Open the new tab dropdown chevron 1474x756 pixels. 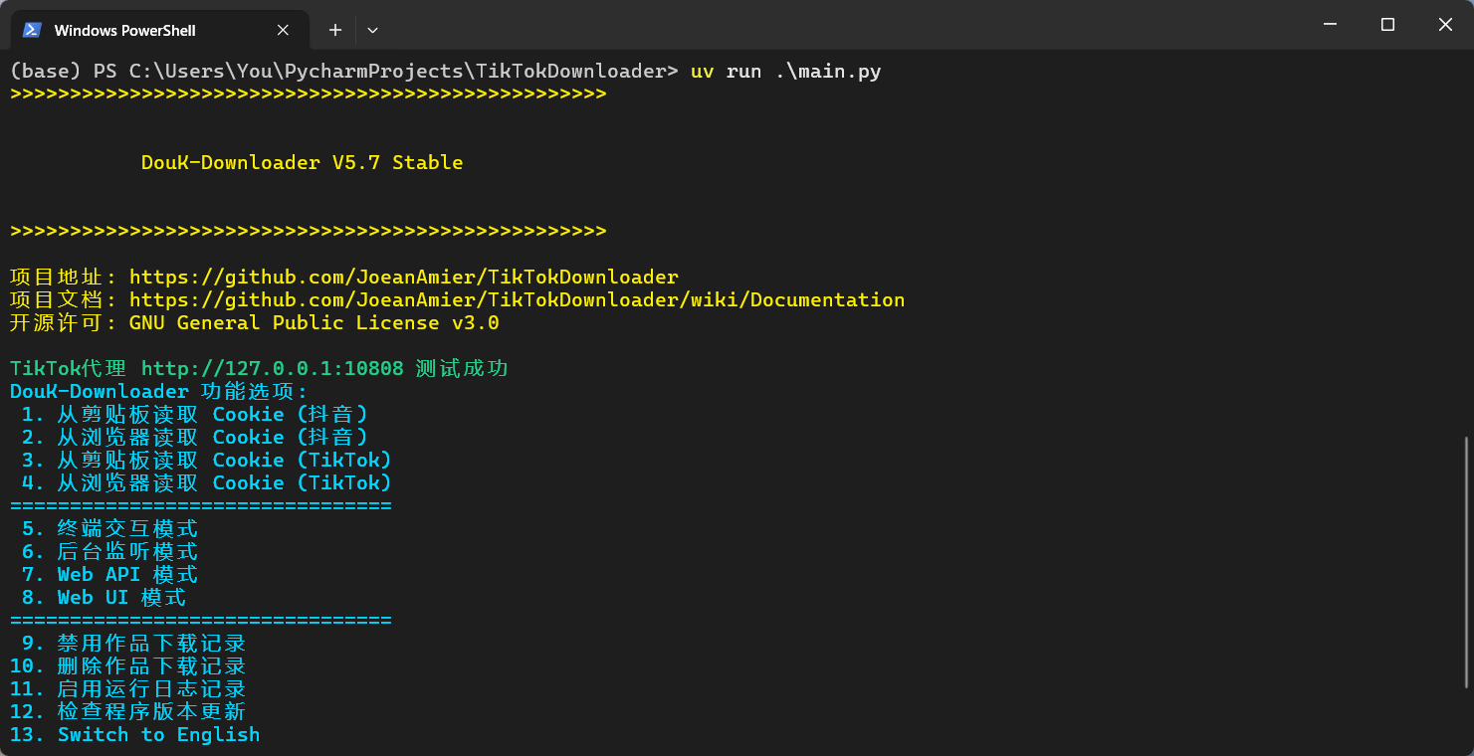(x=372, y=30)
